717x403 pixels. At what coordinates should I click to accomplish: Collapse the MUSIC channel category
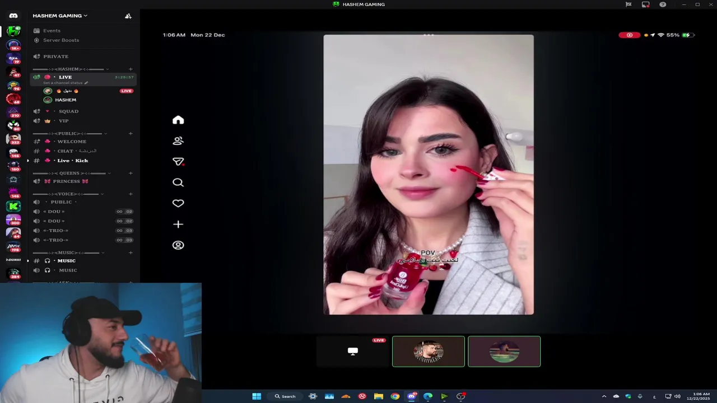69,253
